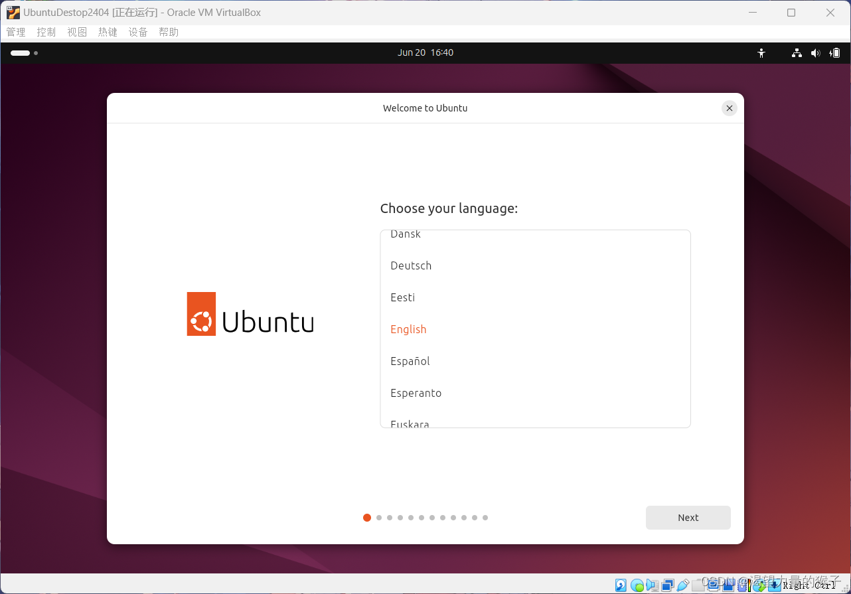This screenshot has height=594, width=851.
Task: Click the wired network icon in top bar
Action: [x=797, y=53]
